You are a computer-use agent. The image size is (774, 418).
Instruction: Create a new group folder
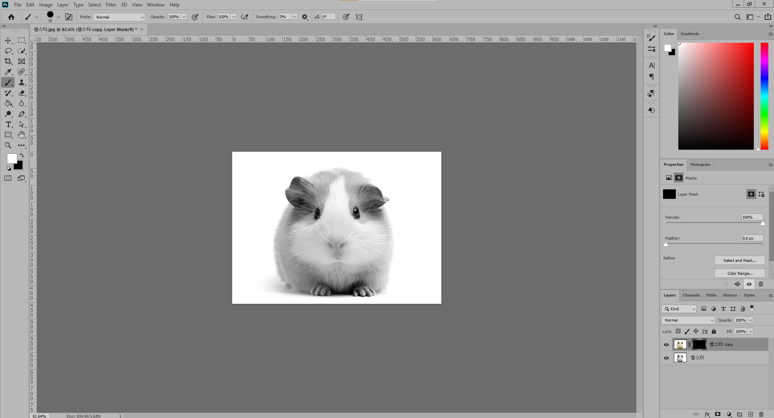pyautogui.click(x=740, y=414)
